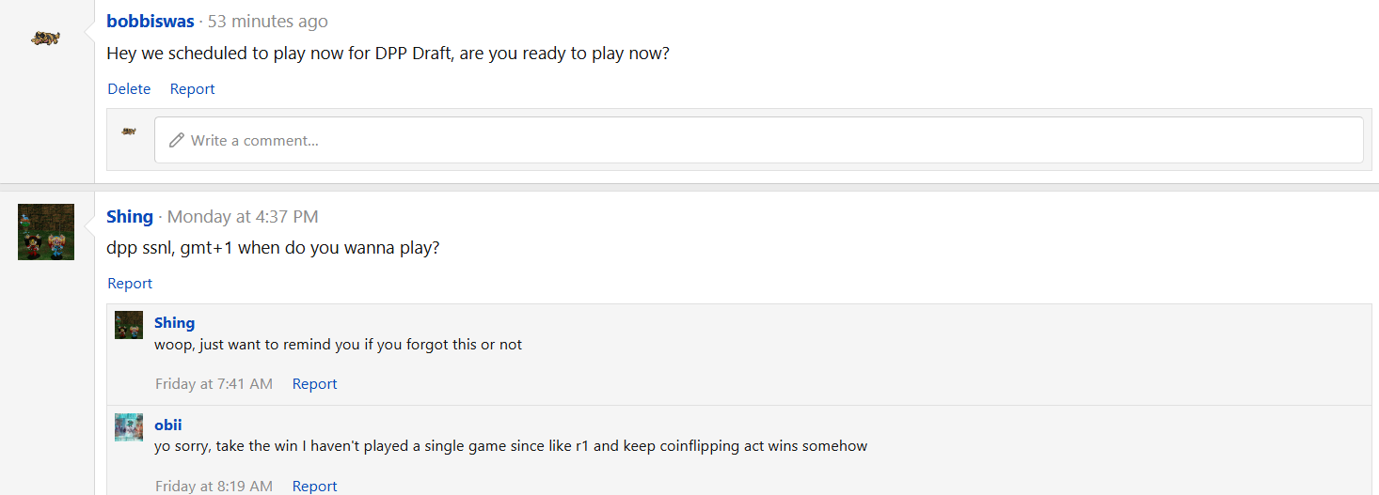Delete the bobbiswas profile post
This screenshot has width=1379, height=495.
pos(129,89)
